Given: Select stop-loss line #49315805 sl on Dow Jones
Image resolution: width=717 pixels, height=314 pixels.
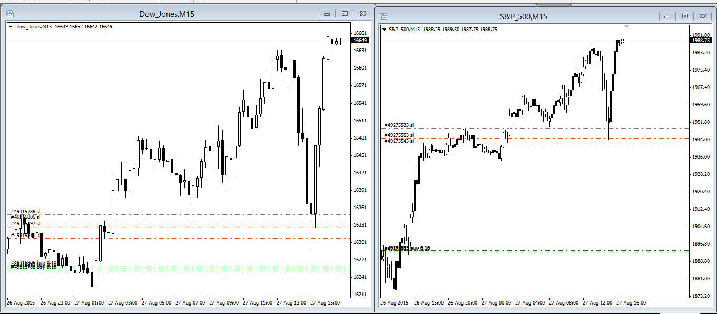Looking at the screenshot, I should tap(25, 217).
